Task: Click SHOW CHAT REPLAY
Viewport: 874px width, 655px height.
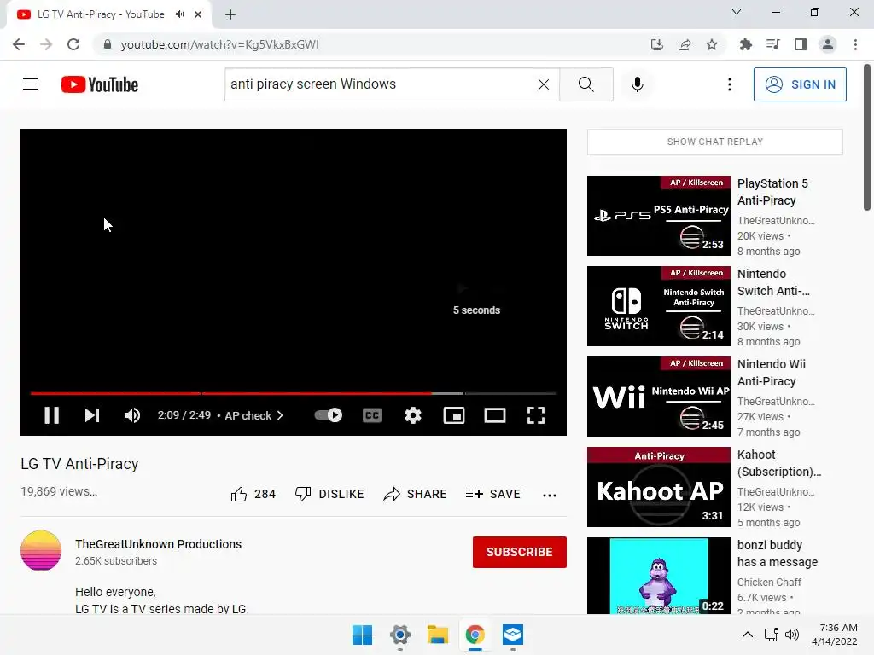Action: [x=715, y=142]
